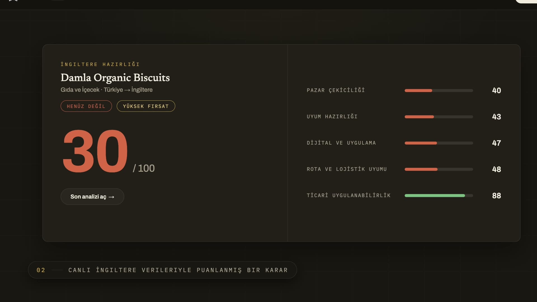Click the score value 48
This screenshot has width=537, height=302.
coord(496,169)
